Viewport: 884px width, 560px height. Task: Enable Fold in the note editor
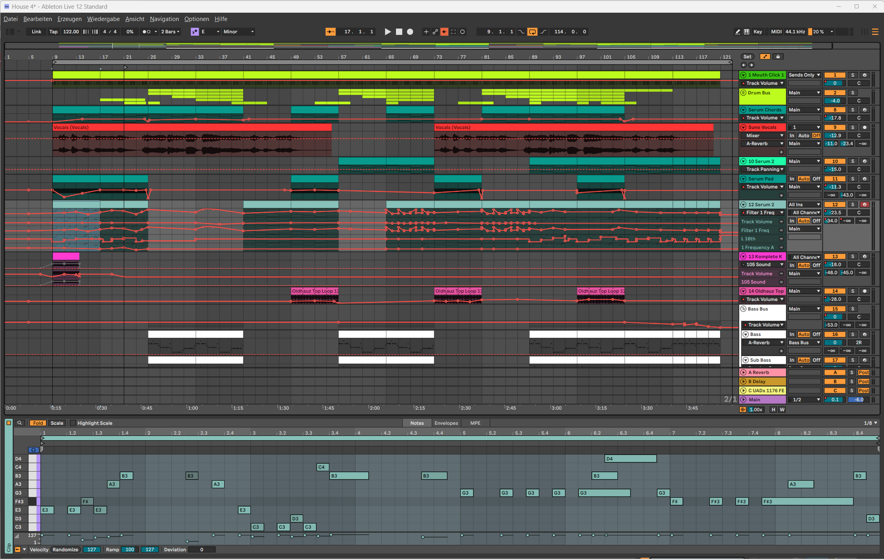(x=38, y=423)
